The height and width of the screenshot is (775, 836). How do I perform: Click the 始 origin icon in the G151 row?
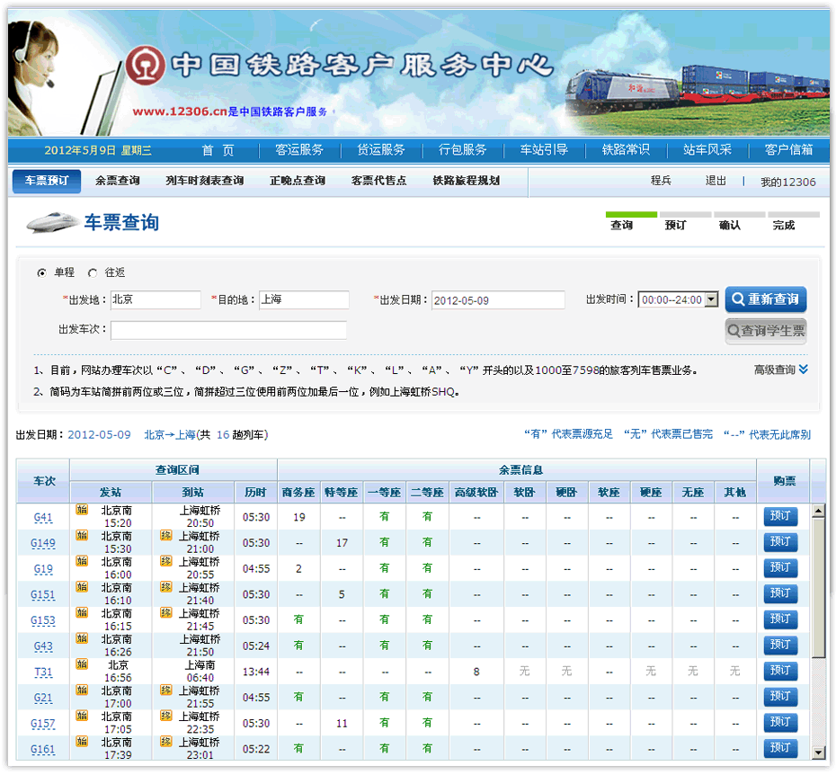pyautogui.click(x=82, y=587)
